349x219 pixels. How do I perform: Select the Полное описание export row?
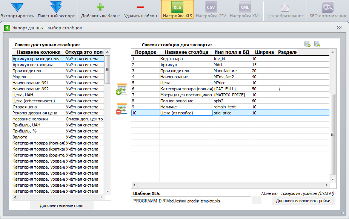[x=230, y=101]
